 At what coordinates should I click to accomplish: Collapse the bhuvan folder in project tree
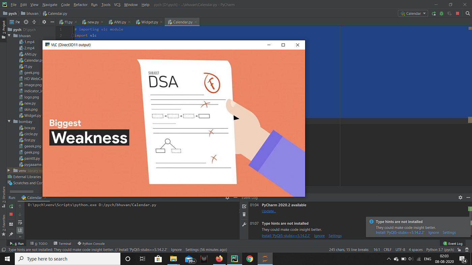coord(9,36)
